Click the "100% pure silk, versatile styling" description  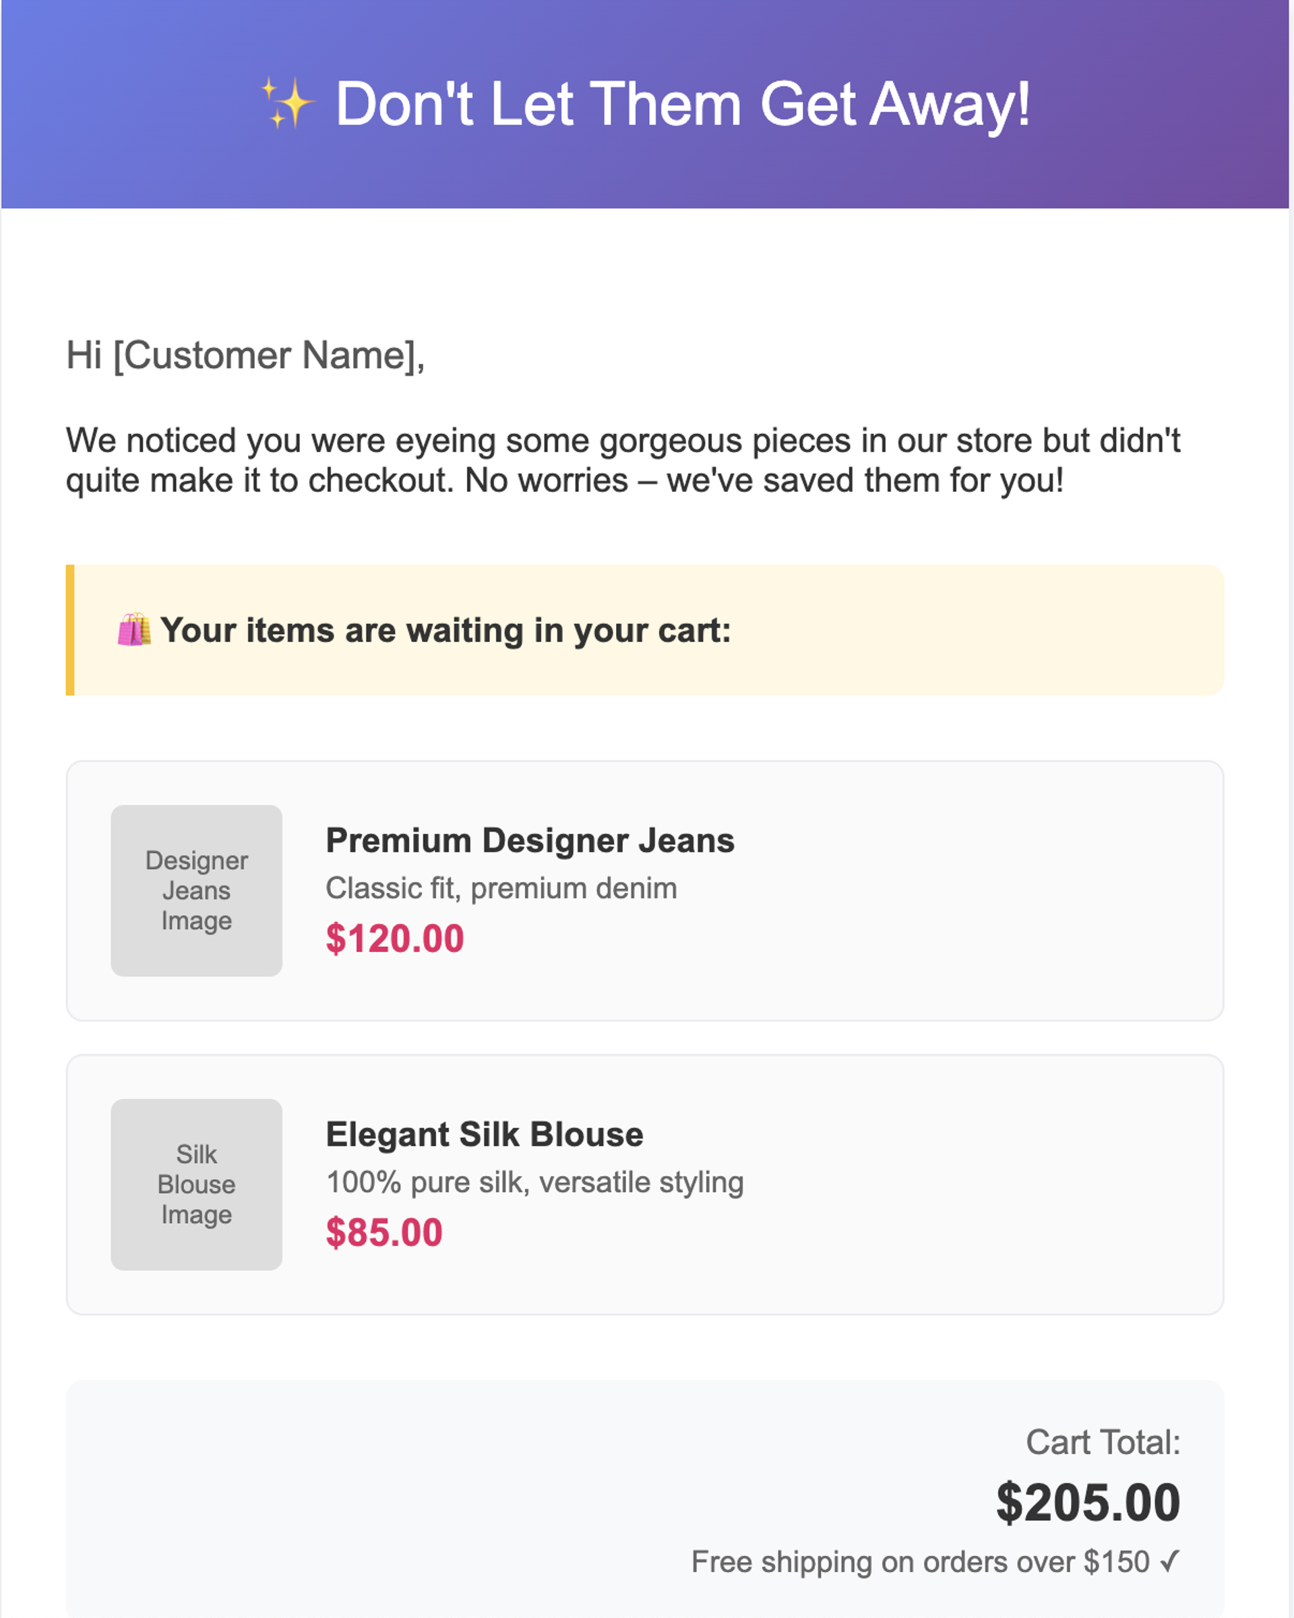(x=534, y=1182)
